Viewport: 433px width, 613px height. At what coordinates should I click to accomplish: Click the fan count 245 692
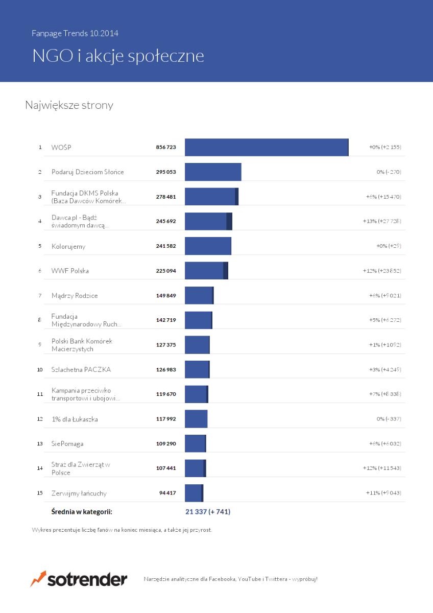[x=166, y=221]
